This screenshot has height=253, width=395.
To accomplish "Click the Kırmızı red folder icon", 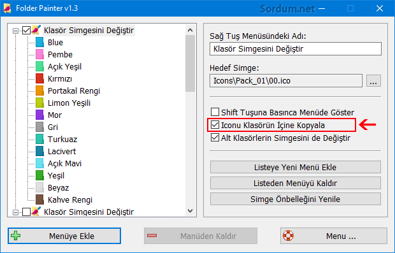I will 39,78.
